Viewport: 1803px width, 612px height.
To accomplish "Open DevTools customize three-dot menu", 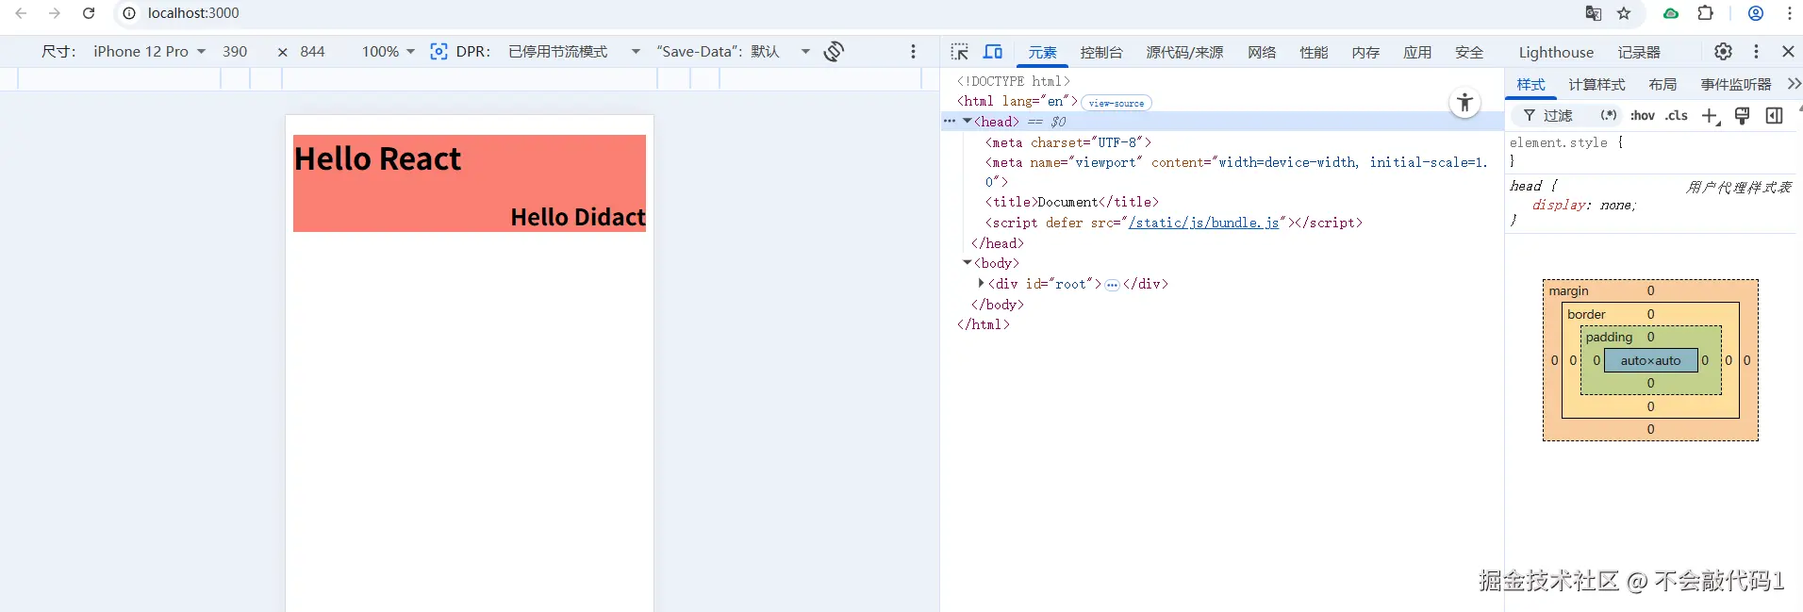I will [1756, 52].
